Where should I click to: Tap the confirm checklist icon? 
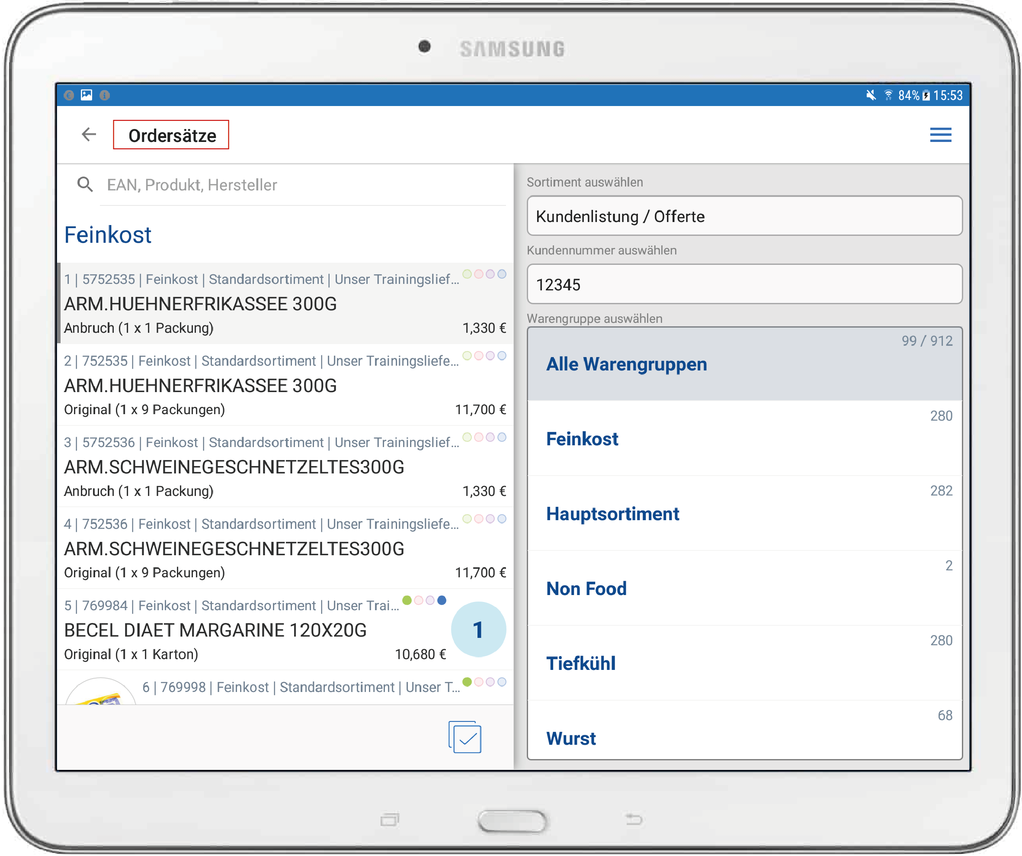[x=465, y=737]
